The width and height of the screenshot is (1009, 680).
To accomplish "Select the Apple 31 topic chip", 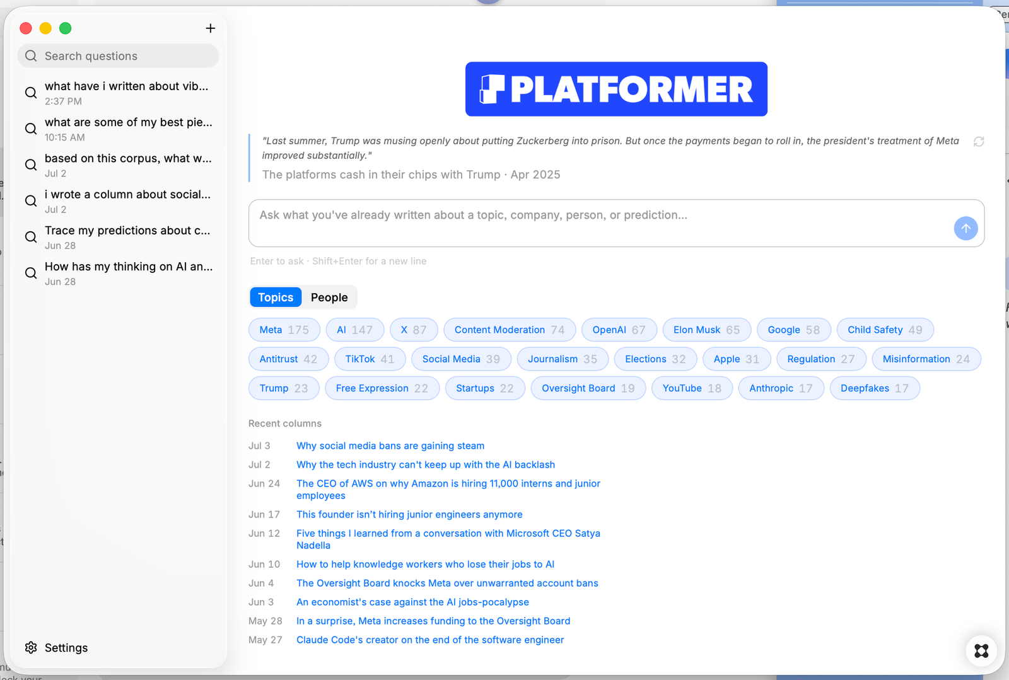I will [737, 359].
